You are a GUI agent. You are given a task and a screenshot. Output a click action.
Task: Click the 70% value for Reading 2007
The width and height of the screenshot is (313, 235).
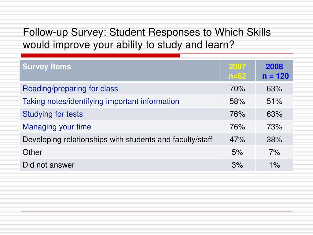point(237,88)
